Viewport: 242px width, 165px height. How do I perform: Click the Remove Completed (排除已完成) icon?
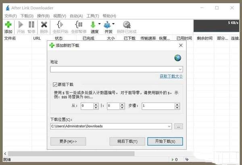tap(127, 25)
